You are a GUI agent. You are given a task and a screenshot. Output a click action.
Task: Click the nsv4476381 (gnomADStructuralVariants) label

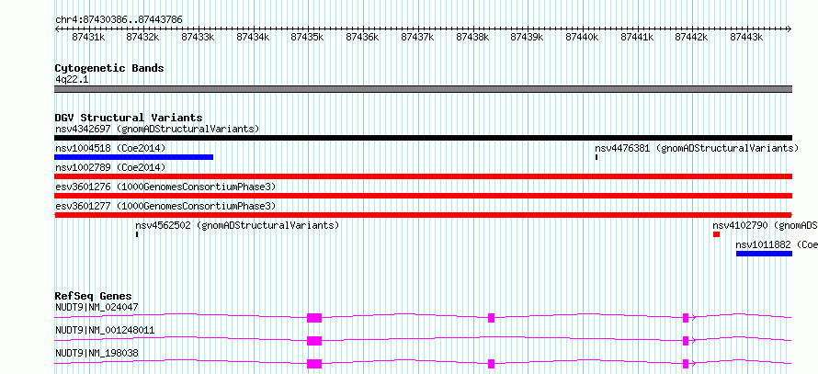tap(697, 148)
